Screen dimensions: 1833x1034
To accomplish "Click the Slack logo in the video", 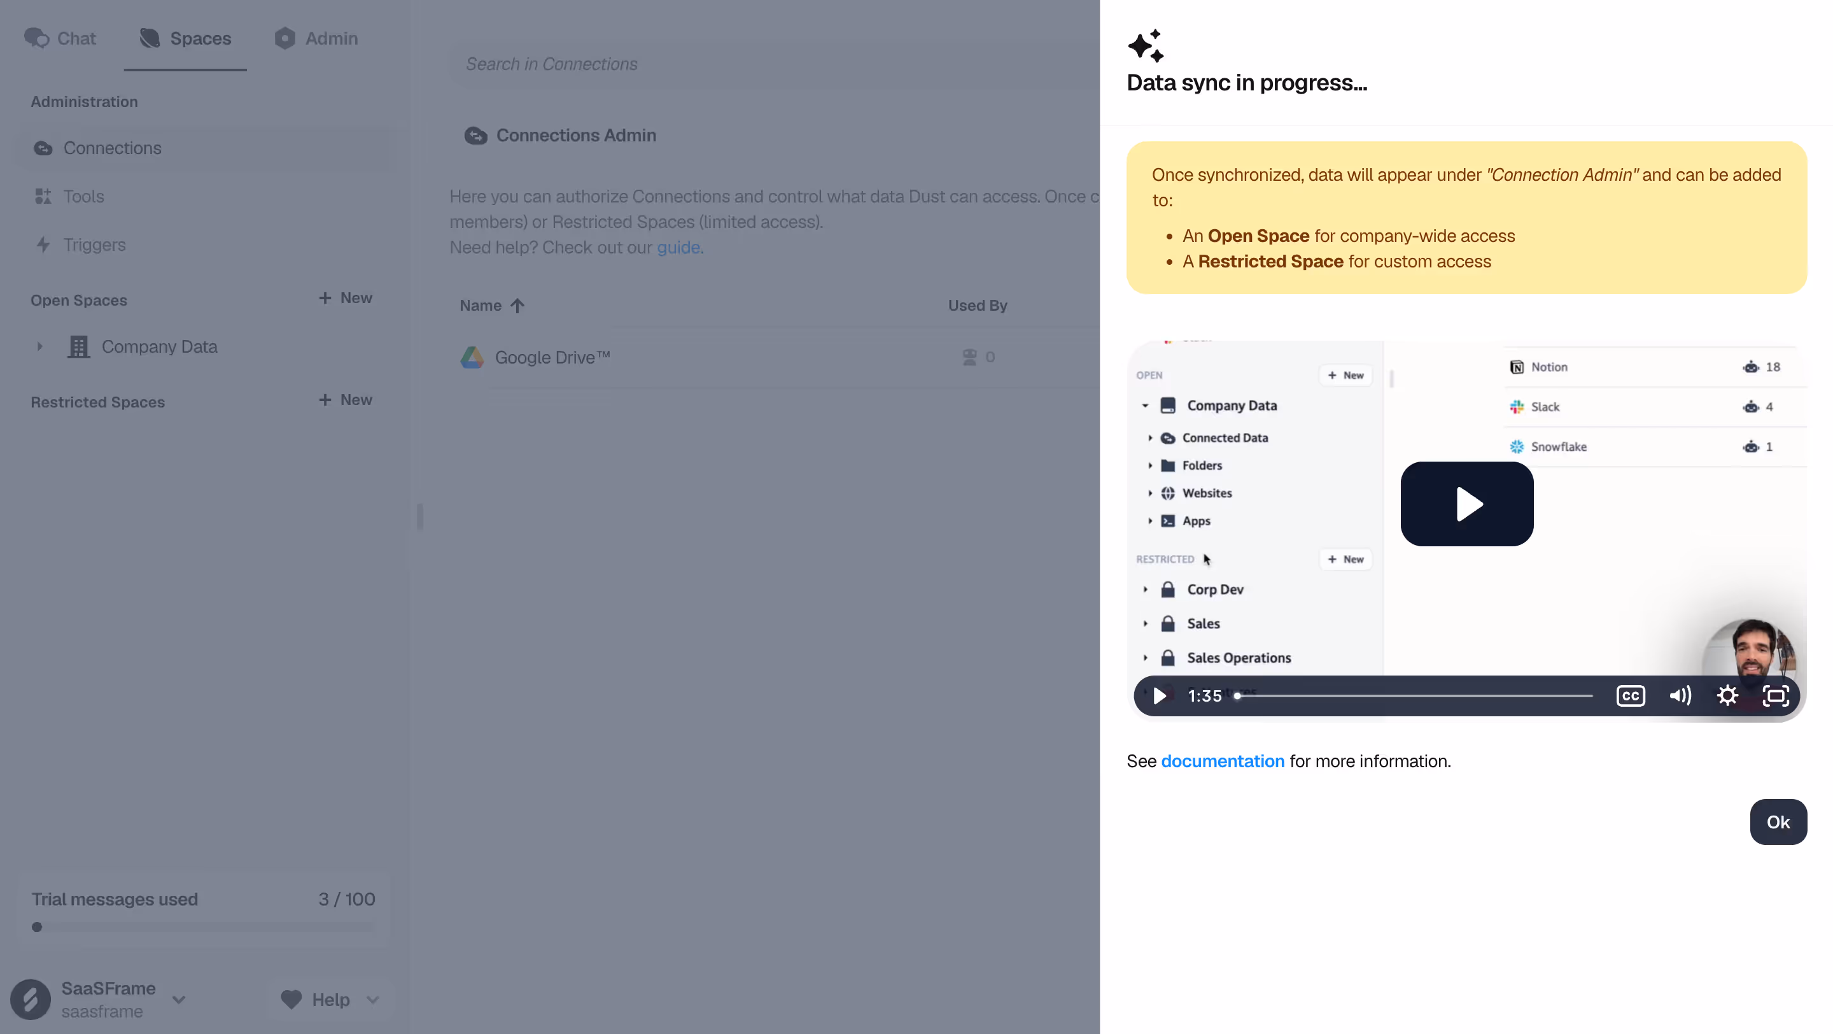I will (x=1516, y=407).
